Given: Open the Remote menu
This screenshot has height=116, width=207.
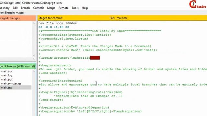Looking at the screenshot, I should click(x=63, y=8).
